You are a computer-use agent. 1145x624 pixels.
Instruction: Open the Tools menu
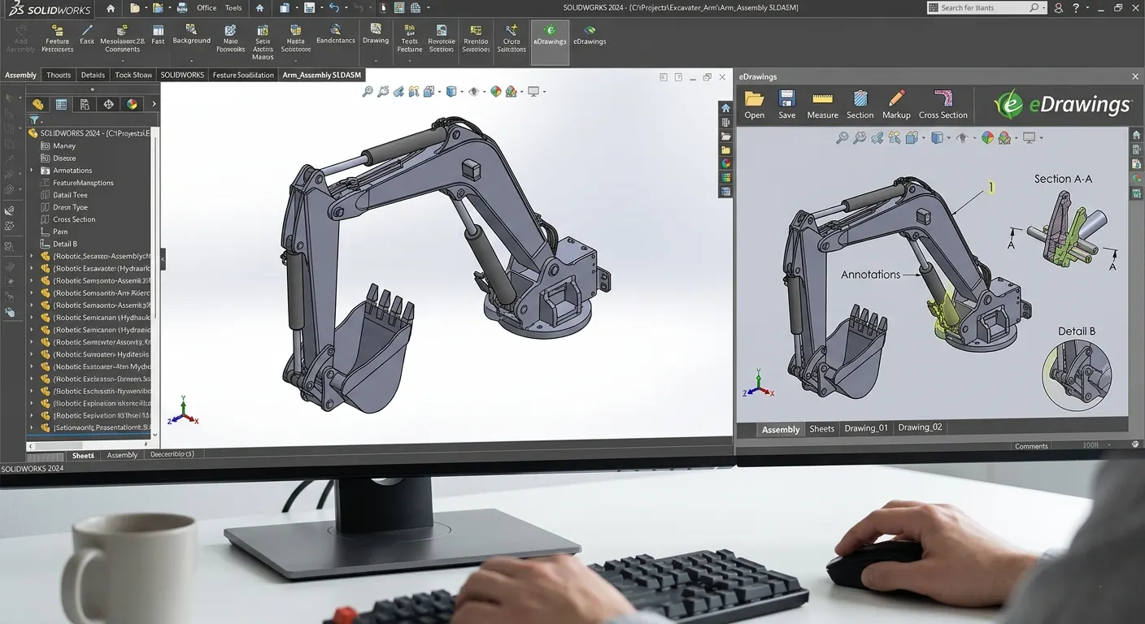point(233,8)
